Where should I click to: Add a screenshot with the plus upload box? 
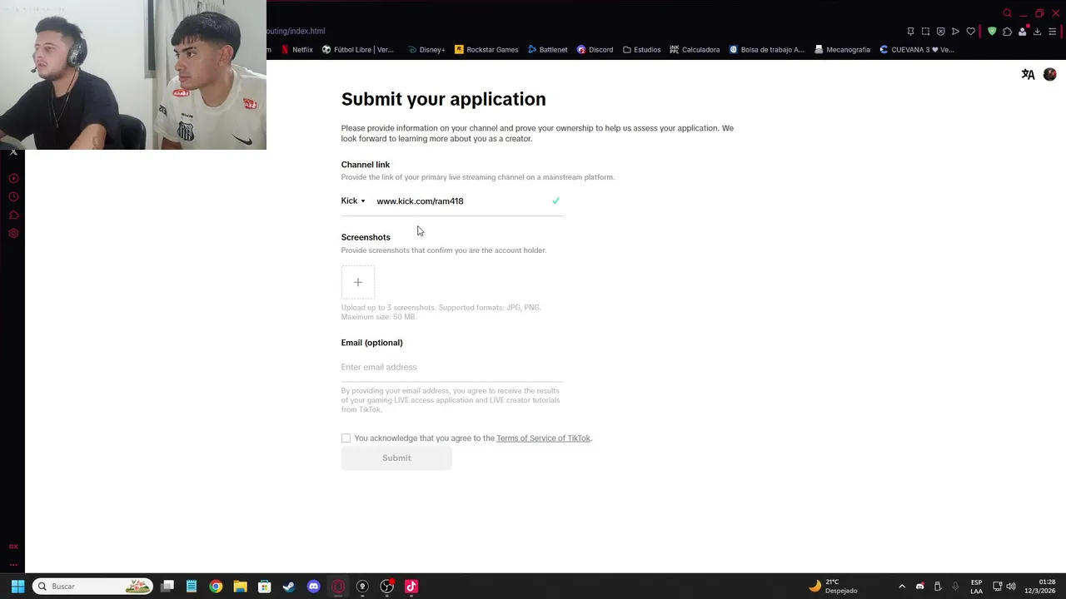point(358,282)
